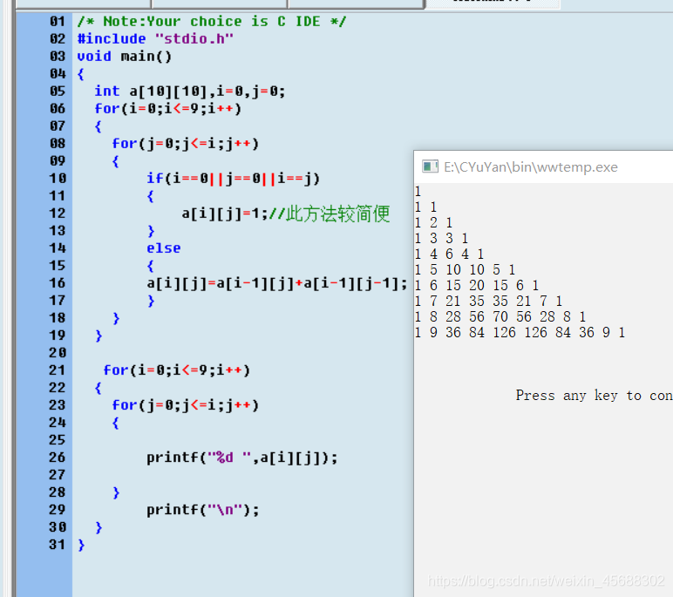Image resolution: width=673 pixels, height=597 pixels.
Task: Click console output row '1 2 1'
Action: pyautogui.click(x=433, y=223)
